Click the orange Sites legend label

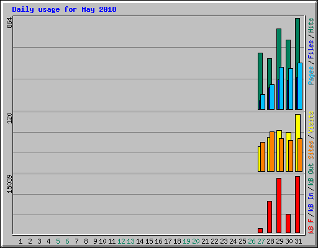[311, 150]
